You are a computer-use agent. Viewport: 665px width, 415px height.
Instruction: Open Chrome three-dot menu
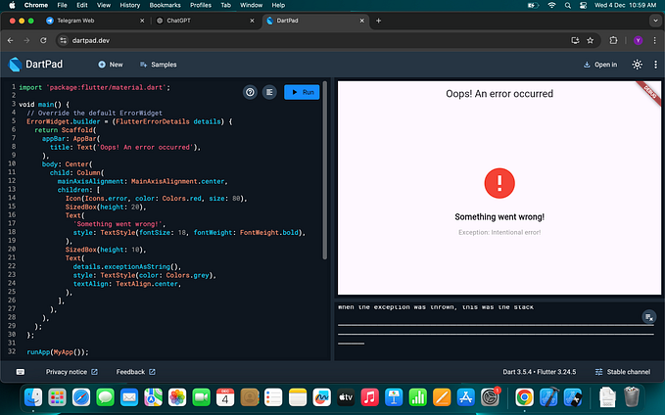655,40
